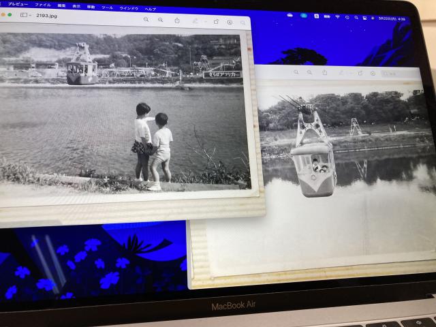
Task: Click the search magnifier in 2193.jpg toolbar
Action: 243,22
